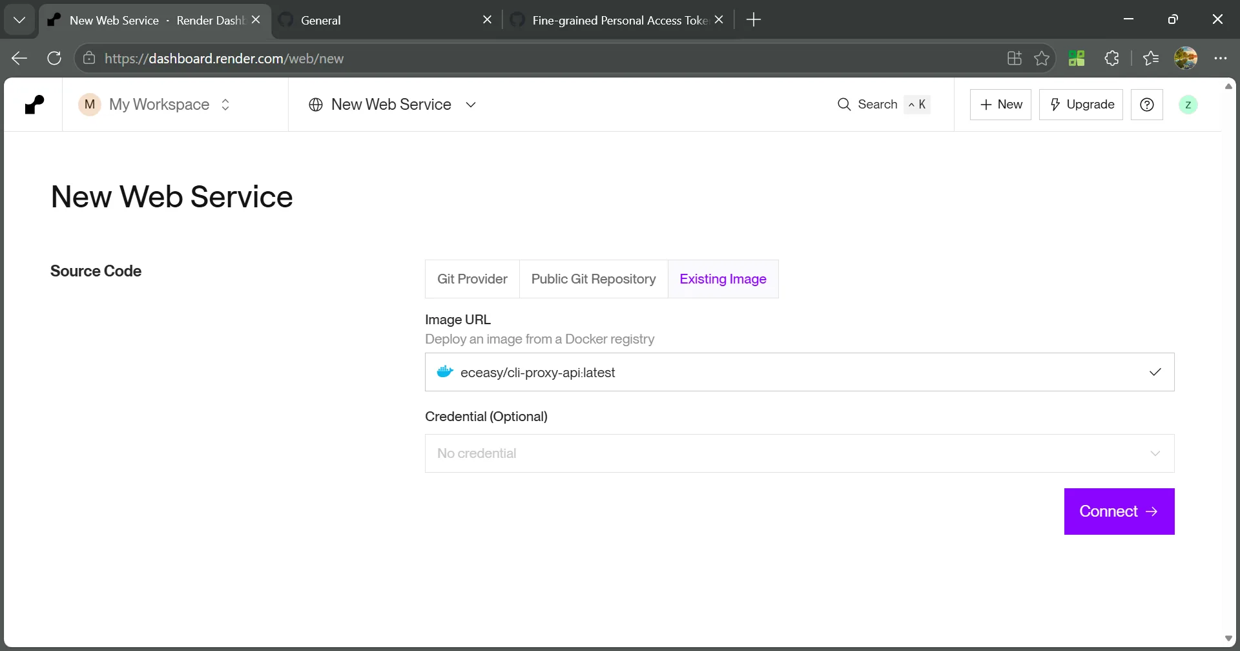Image resolution: width=1240 pixels, height=651 pixels.
Task: Click the 'Credential (Optional)' label
Action: (x=486, y=417)
